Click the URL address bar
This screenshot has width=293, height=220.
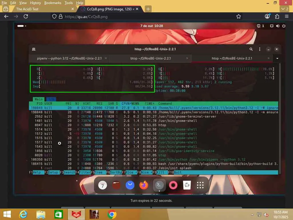[146, 16]
